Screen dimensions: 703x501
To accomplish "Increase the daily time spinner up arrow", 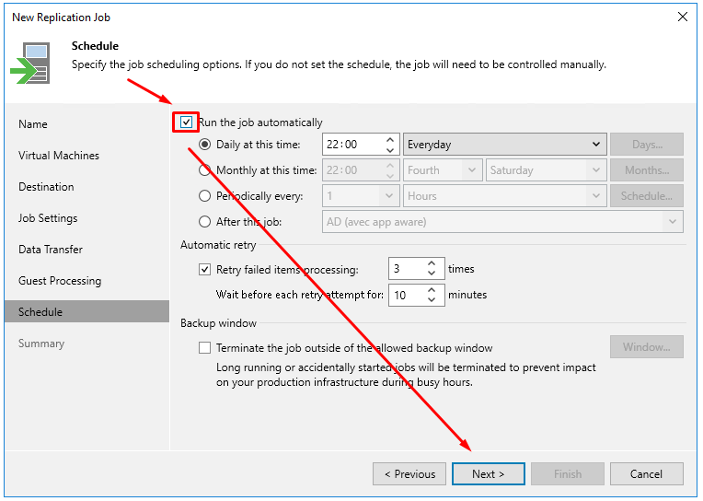I will (389, 140).
